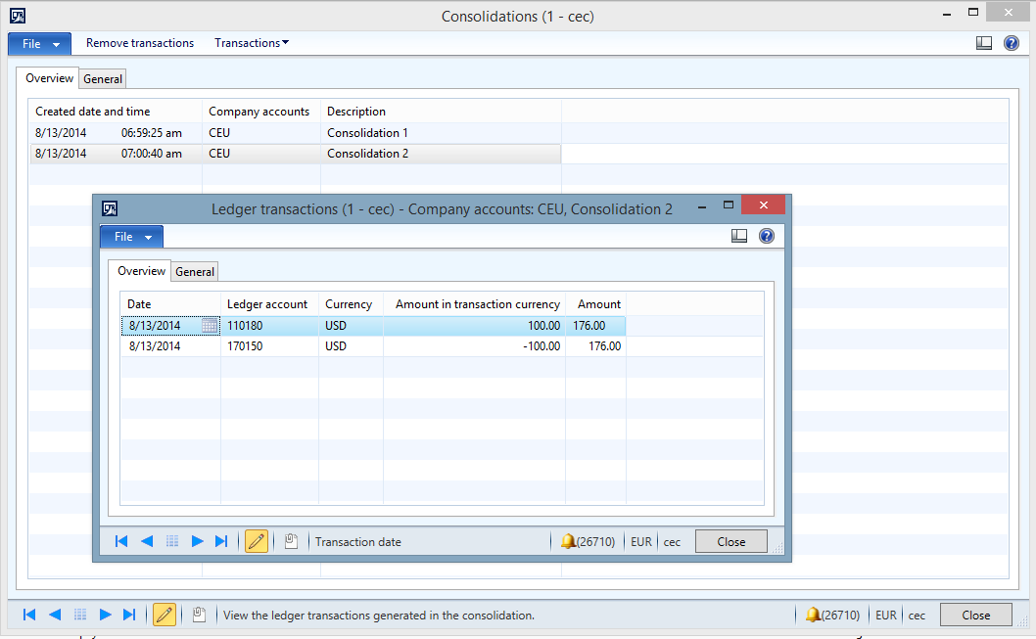Click the document handling icon in Ledger transactions
The height and width of the screenshot is (639, 1036).
pyautogui.click(x=291, y=541)
